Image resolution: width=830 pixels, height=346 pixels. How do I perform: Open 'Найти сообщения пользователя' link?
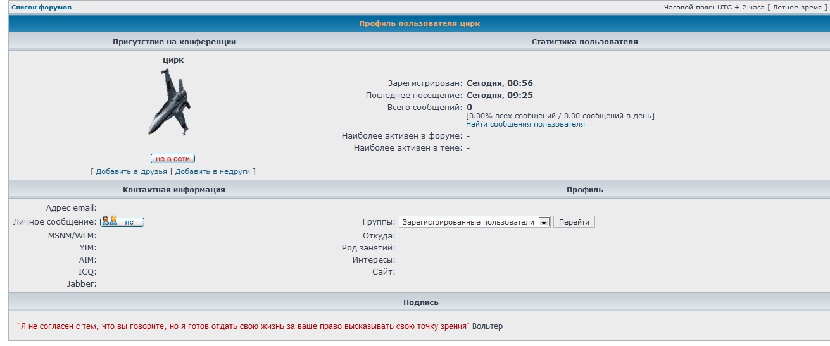point(525,125)
